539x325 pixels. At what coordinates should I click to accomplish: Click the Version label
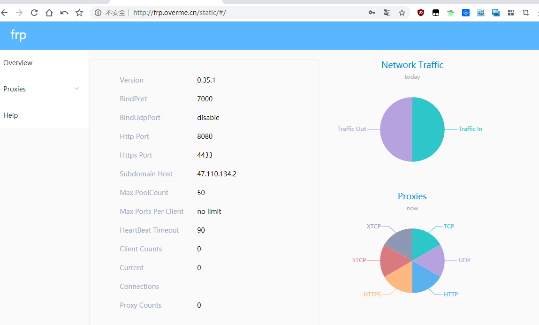[132, 80]
